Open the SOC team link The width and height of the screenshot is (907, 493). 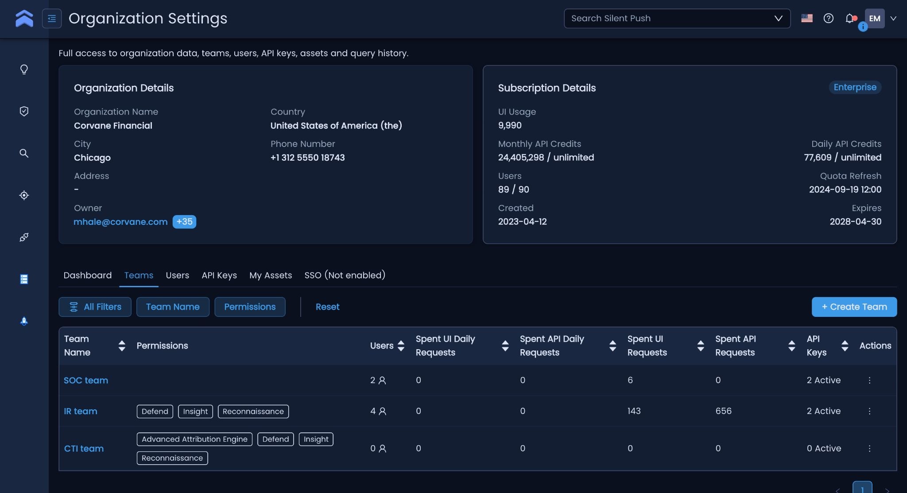click(86, 380)
